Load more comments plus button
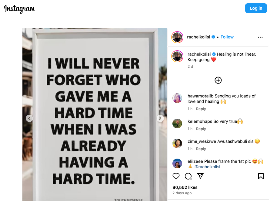270x201 pixels. click(x=218, y=80)
